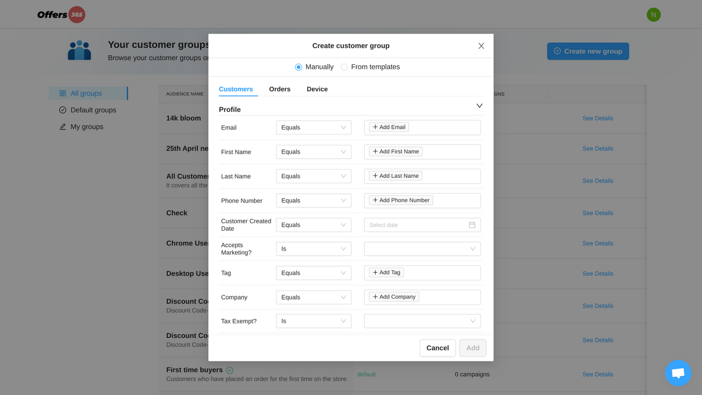Select My groups in sidebar
The width and height of the screenshot is (702, 395).
click(x=88, y=127)
